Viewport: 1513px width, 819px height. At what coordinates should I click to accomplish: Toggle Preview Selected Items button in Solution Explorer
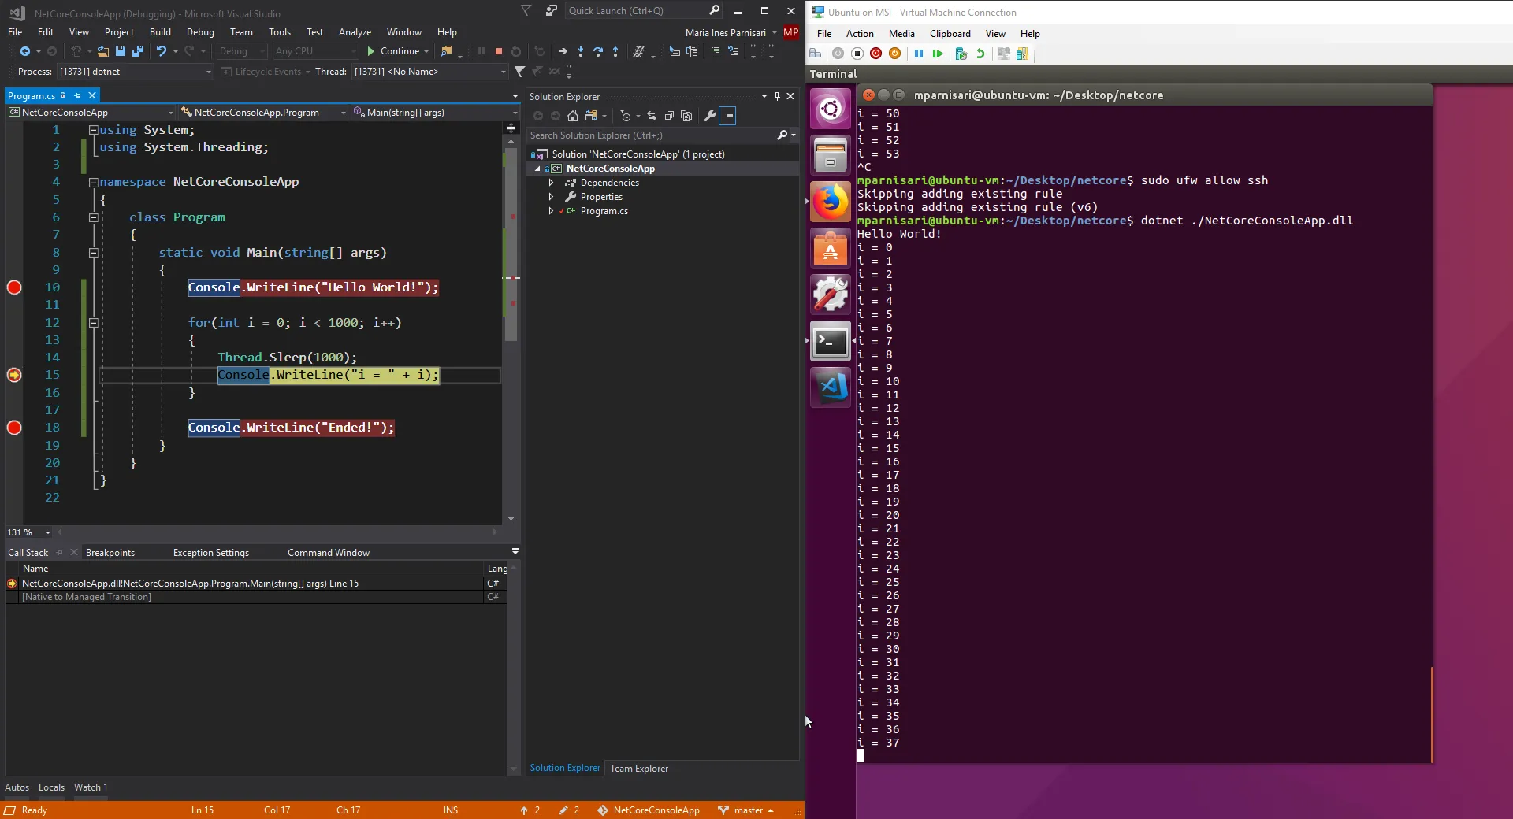click(728, 116)
